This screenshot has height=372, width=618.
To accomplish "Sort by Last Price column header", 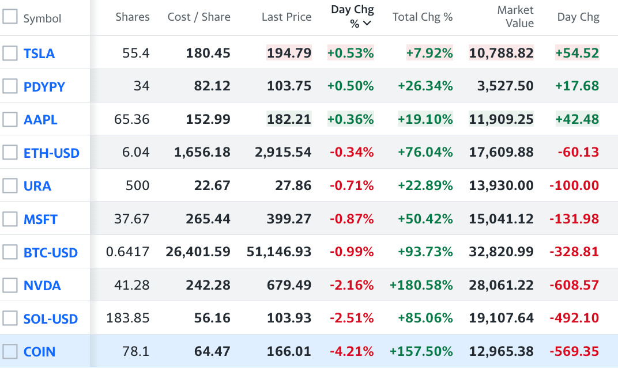I will (x=287, y=17).
